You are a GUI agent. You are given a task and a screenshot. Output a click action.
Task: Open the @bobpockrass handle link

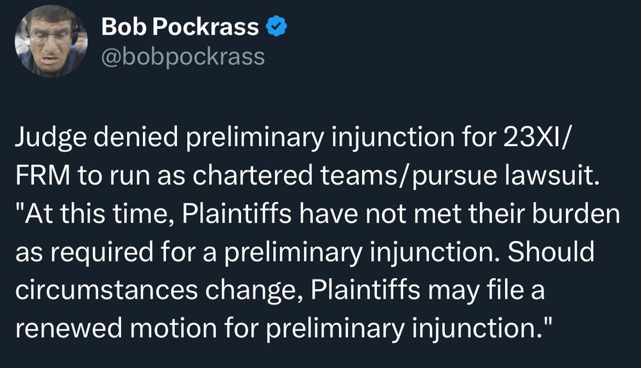[x=183, y=56]
